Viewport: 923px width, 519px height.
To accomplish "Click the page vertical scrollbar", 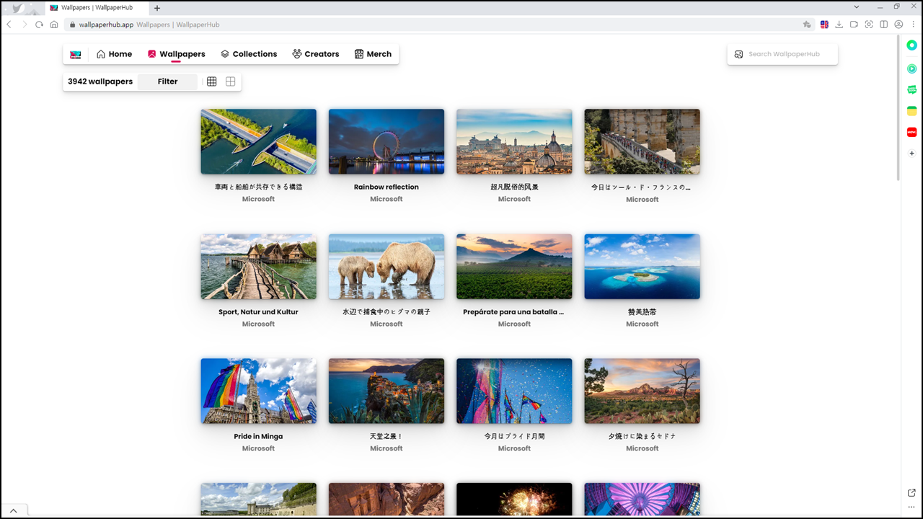I will (x=898, y=108).
